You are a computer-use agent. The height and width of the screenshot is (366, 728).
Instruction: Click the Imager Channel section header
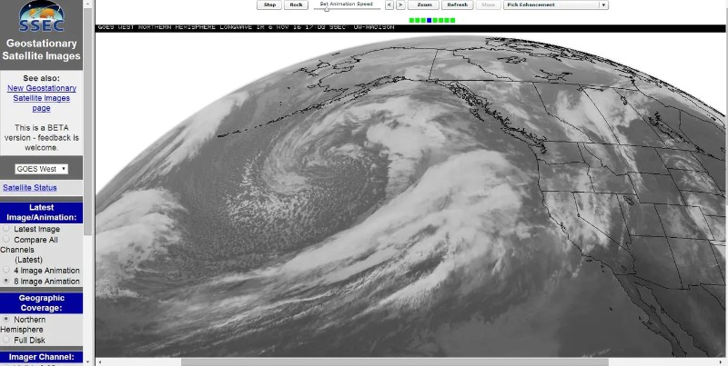coord(41,357)
